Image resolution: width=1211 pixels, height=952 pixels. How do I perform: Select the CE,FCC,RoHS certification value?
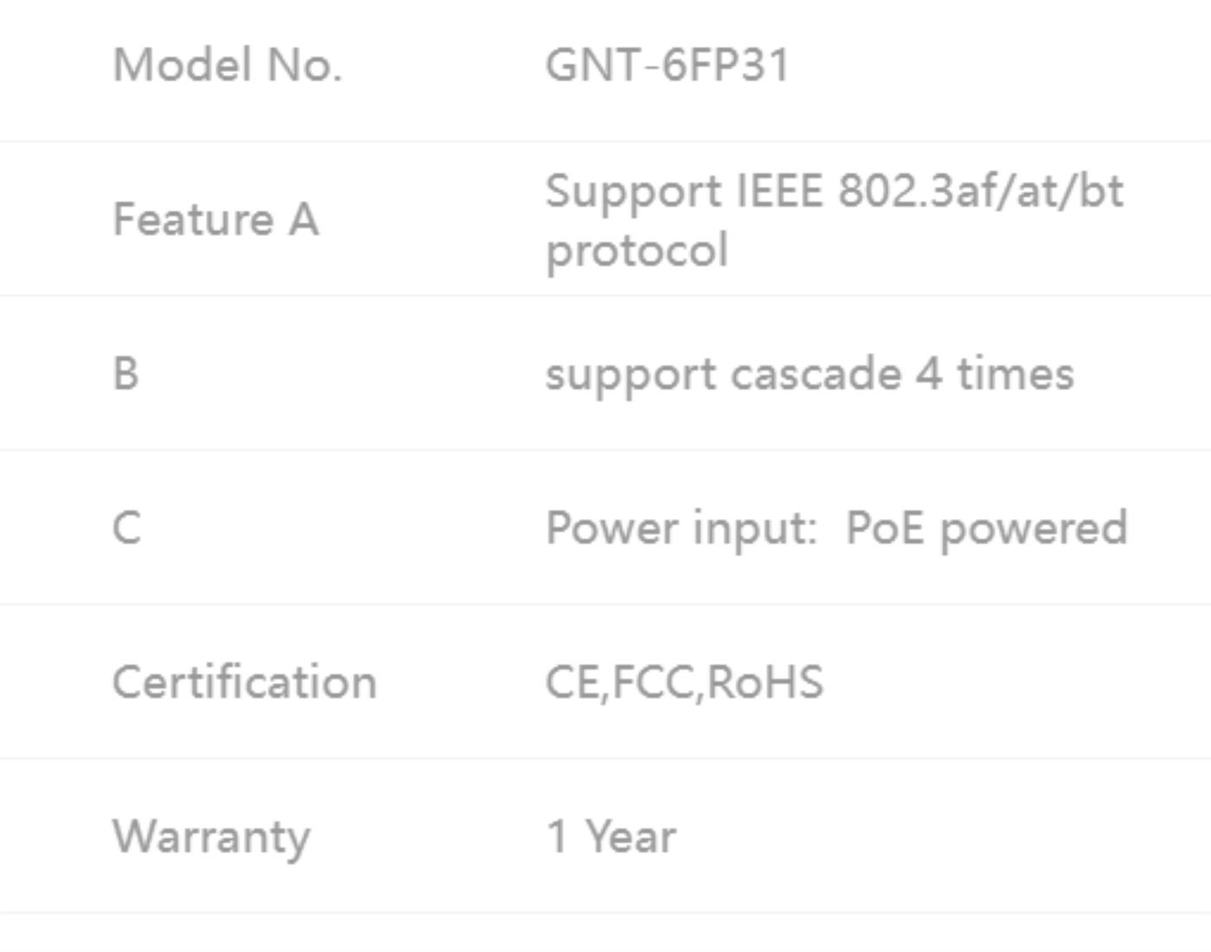click(x=684, y=682)
